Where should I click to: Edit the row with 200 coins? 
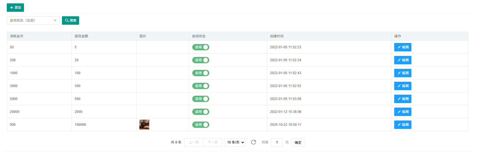tap(402, 60)
